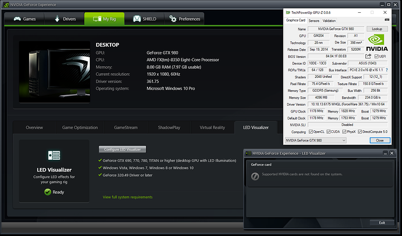The height and width of the screenshot is (236, 402).
Task: Open the View full system requirements link
Action: point(128,197)
